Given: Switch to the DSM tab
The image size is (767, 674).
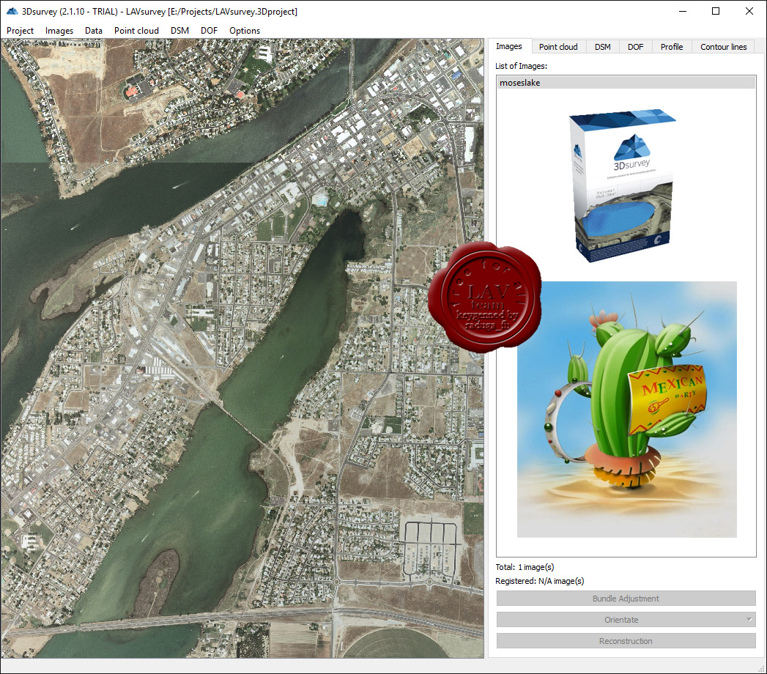Looking at the screenshot, I should (603, 47).
